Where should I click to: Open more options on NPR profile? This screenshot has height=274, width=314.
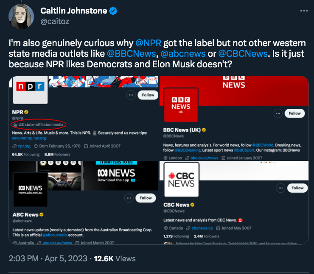coord(131,95)
